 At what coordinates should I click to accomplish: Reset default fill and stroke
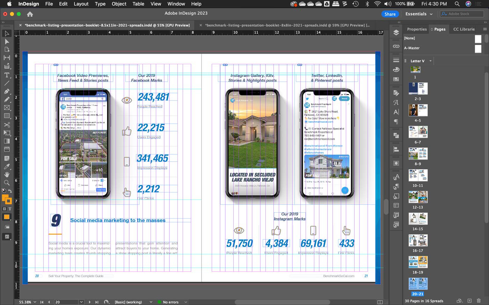4,191
